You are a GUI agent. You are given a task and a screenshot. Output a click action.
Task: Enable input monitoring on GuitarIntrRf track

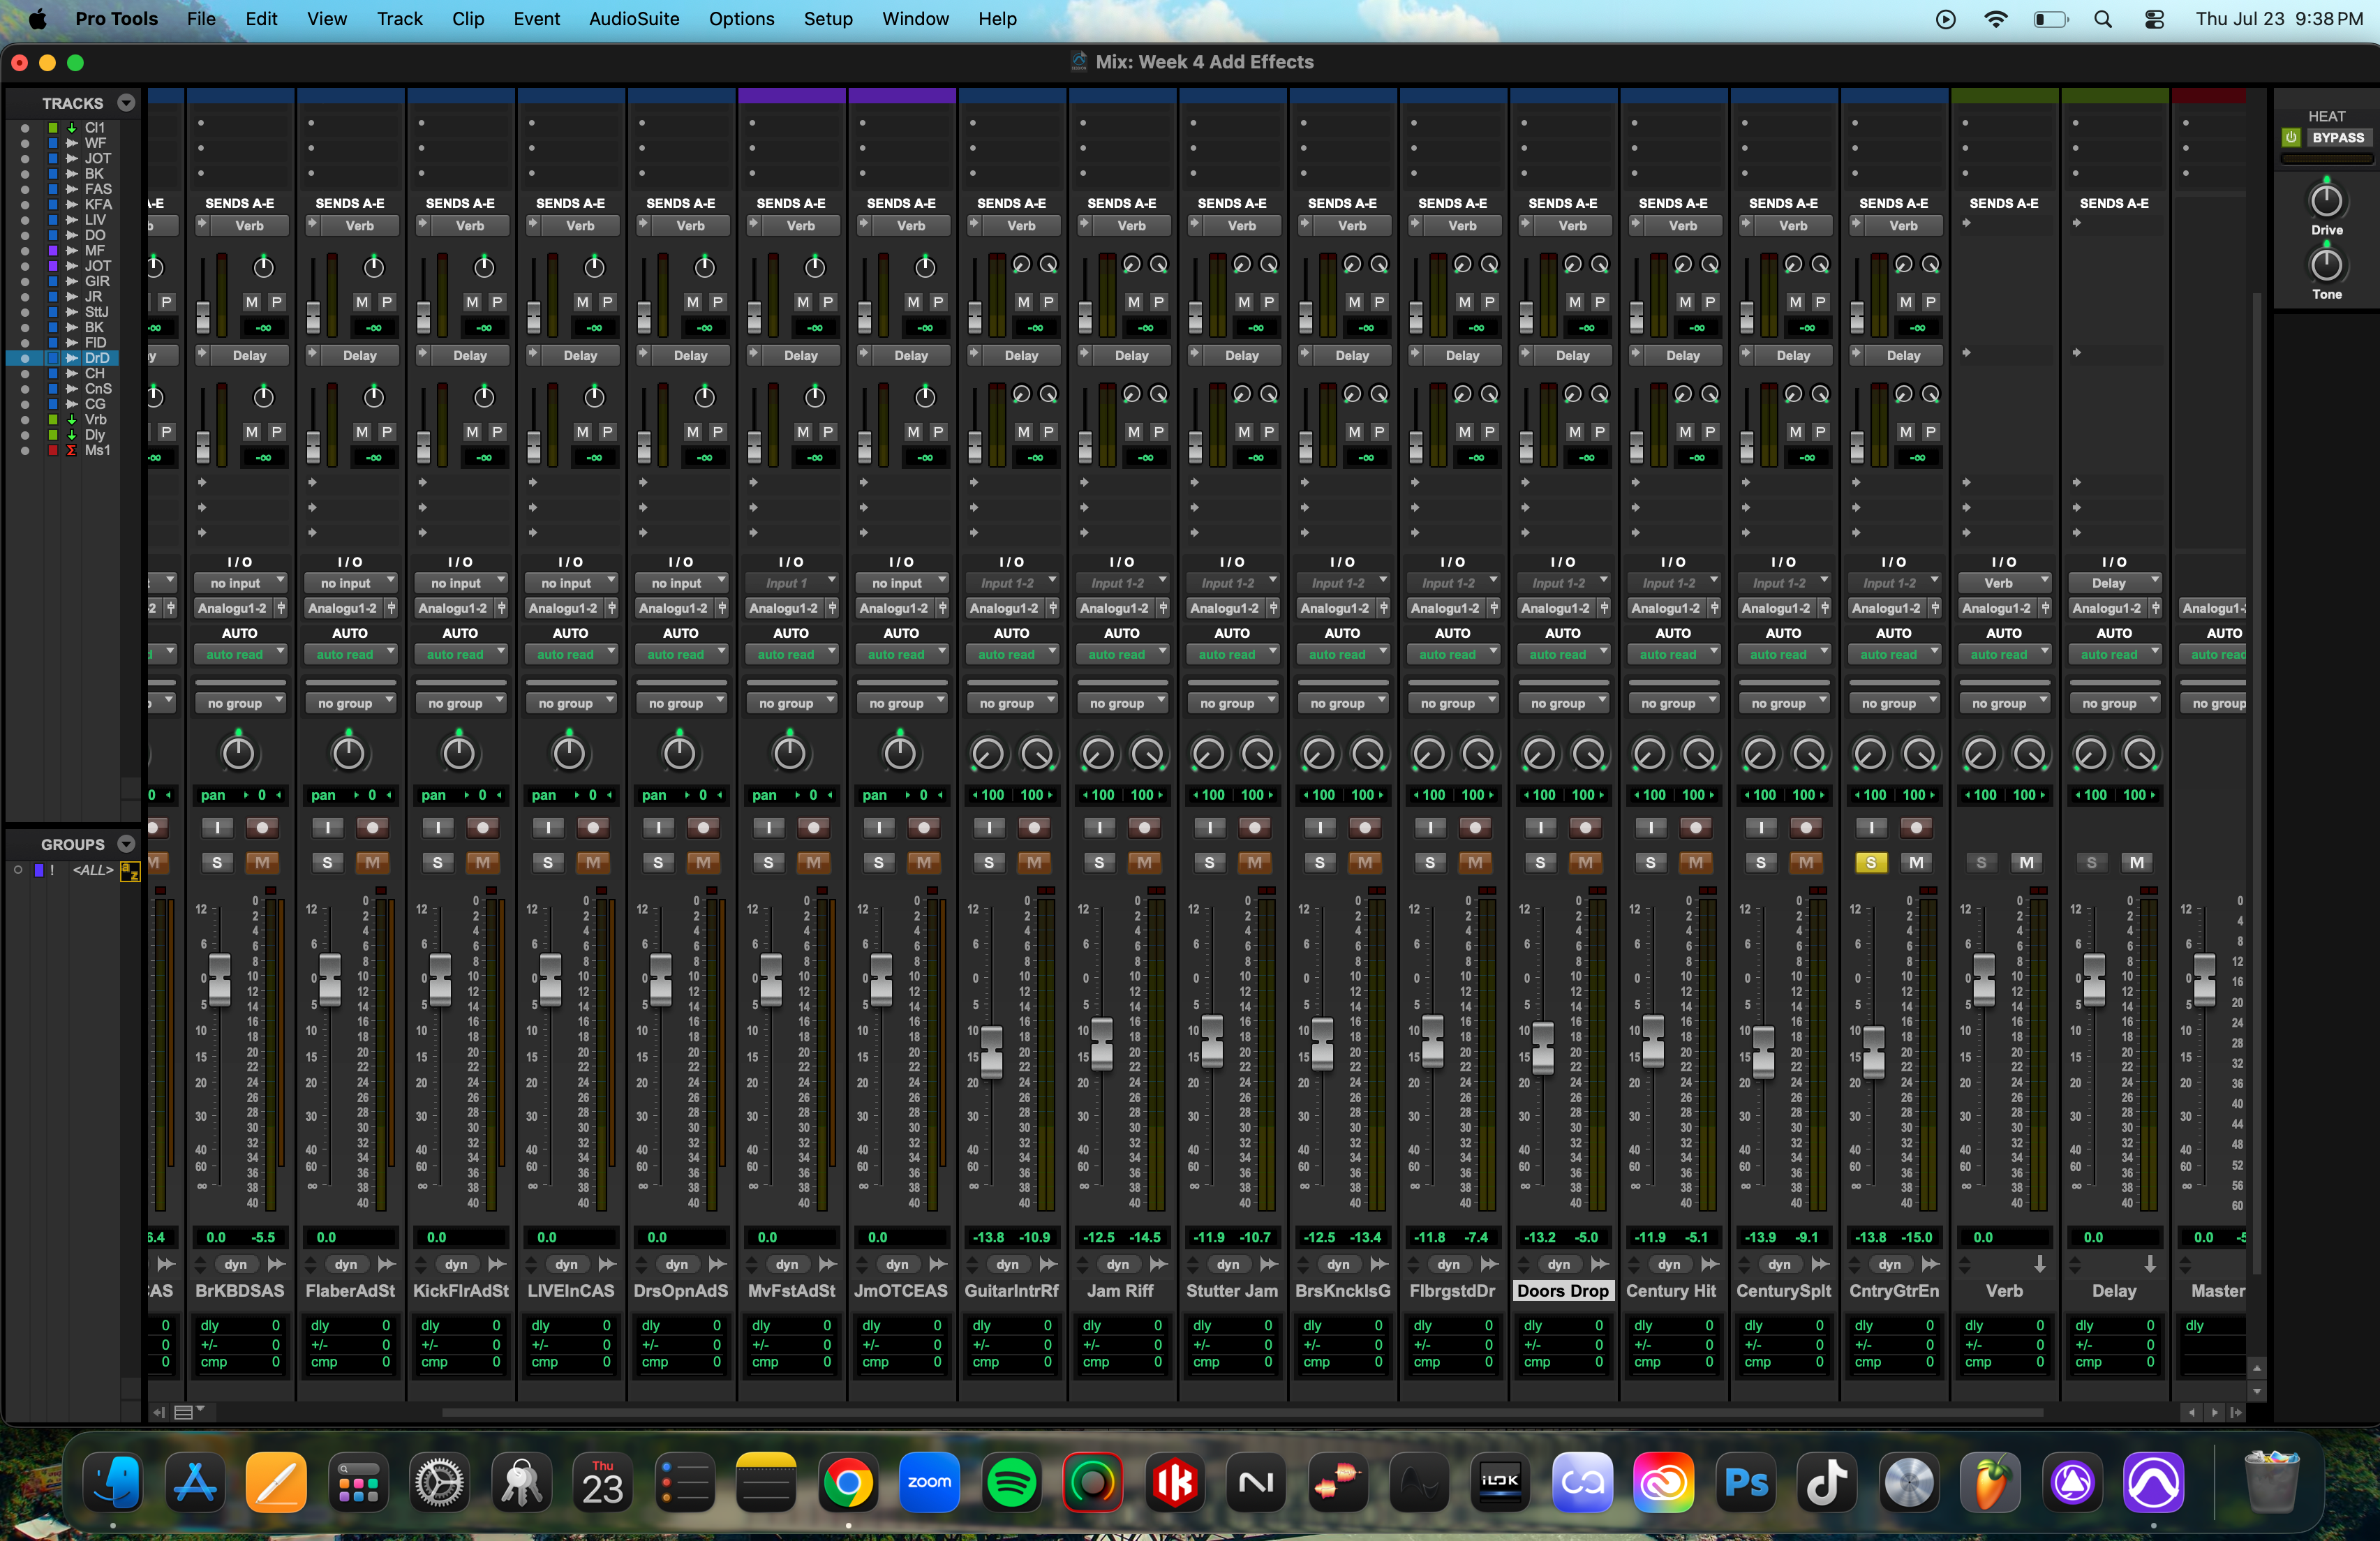[x=989, y=827]
